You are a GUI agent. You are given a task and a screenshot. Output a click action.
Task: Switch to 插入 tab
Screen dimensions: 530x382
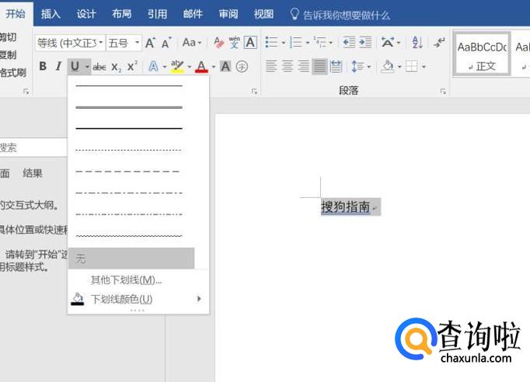(51, 14)
